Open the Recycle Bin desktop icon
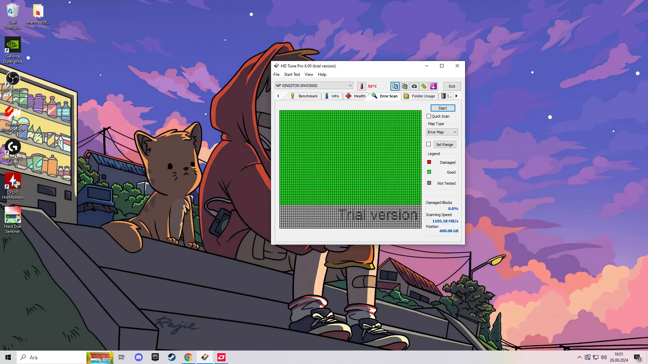This screenshot has height=364, width=648. pos(13,16)
